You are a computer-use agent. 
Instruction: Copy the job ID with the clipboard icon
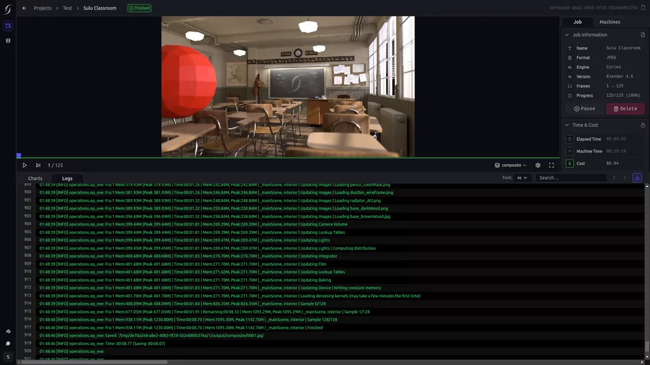click(643, 8)
